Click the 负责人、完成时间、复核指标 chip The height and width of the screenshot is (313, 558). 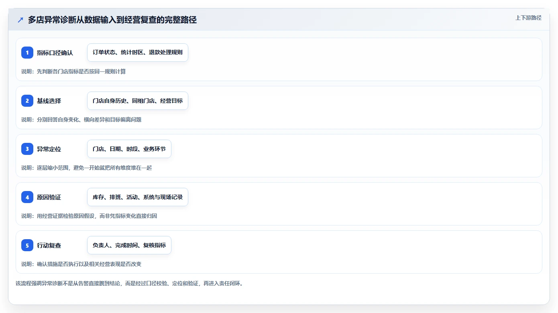pyautogui.click(x=129, y=245)
